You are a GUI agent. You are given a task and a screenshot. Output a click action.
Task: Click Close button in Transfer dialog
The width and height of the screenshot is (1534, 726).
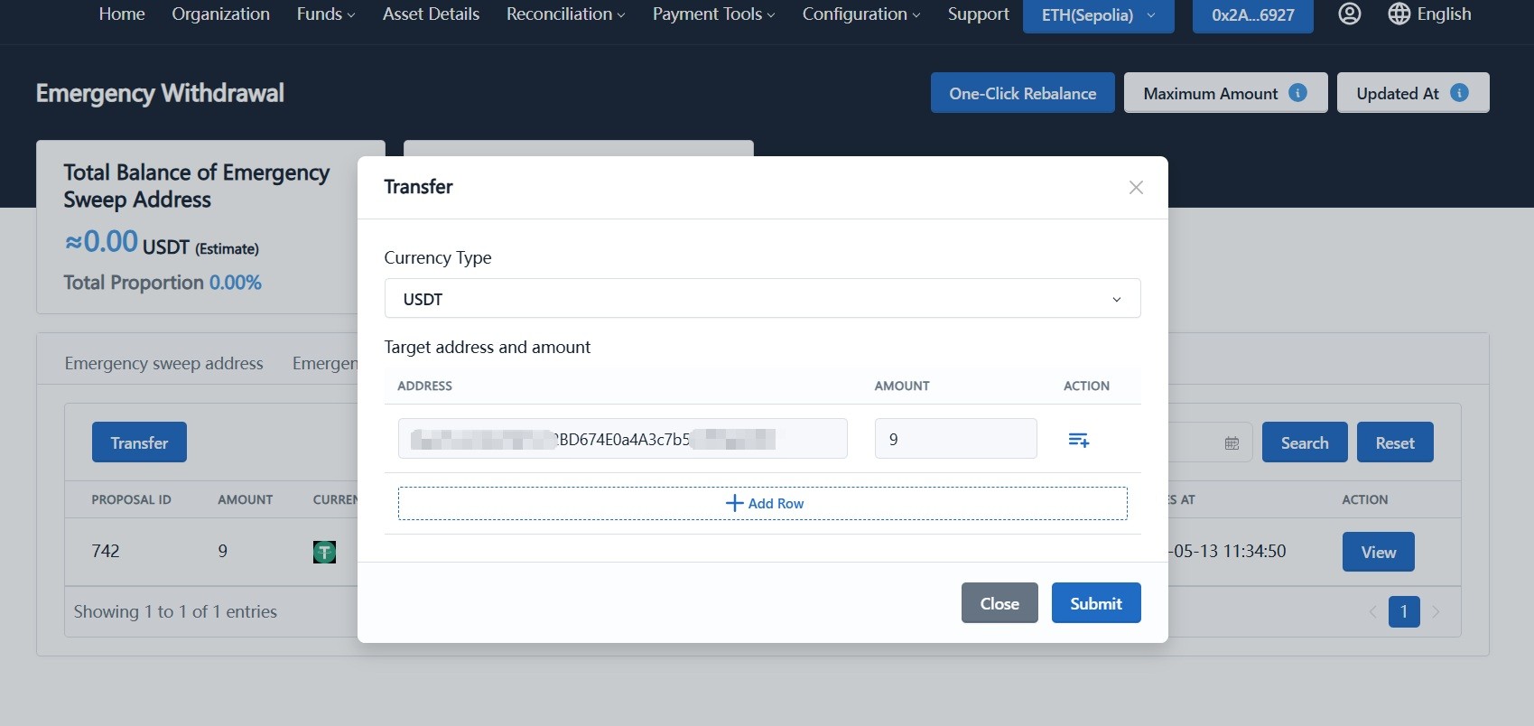pos(999,603)
